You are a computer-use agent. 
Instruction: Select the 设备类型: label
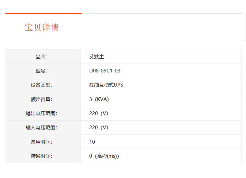click(x=41, y=85)
